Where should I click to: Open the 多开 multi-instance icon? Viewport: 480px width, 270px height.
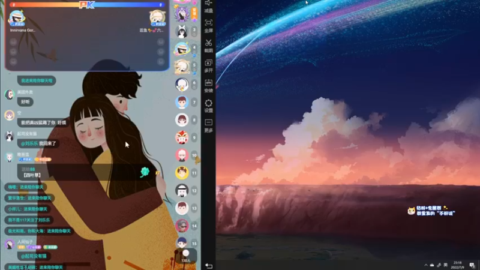pyautogui.click(x=208, y=66)
